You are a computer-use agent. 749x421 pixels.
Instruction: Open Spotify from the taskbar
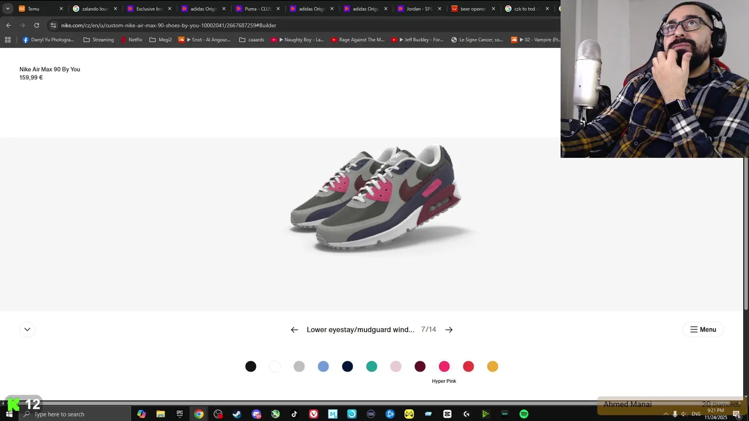pos(524,414)
